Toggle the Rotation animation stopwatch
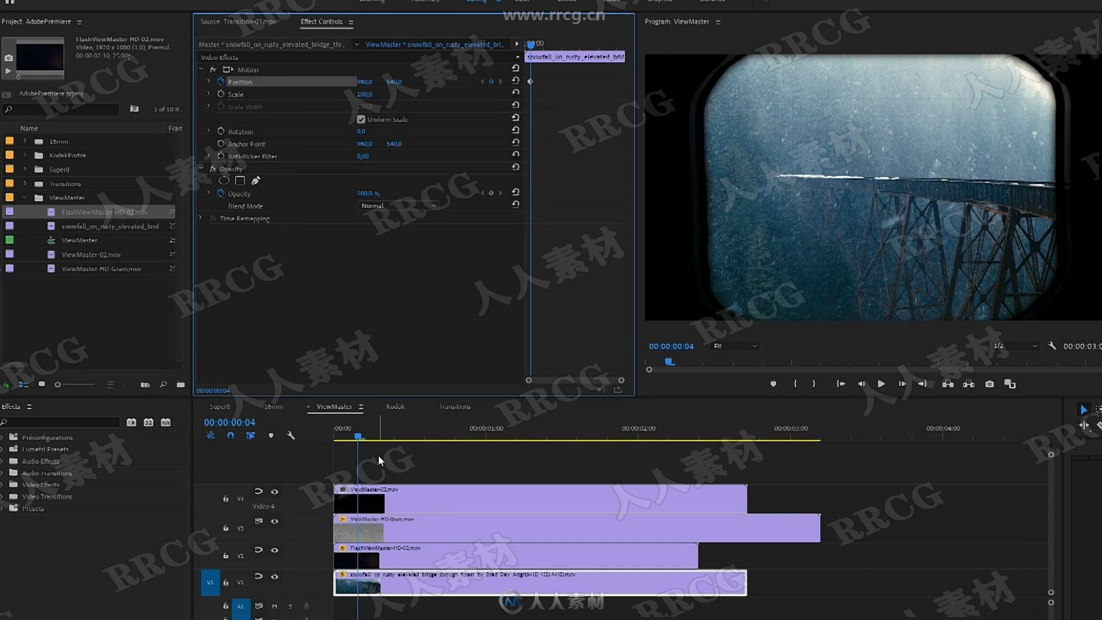Screen dimensions: 1102x620 tap(221, 131)
